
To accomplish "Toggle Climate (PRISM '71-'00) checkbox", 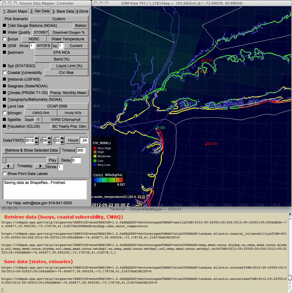I will point(5,93).
